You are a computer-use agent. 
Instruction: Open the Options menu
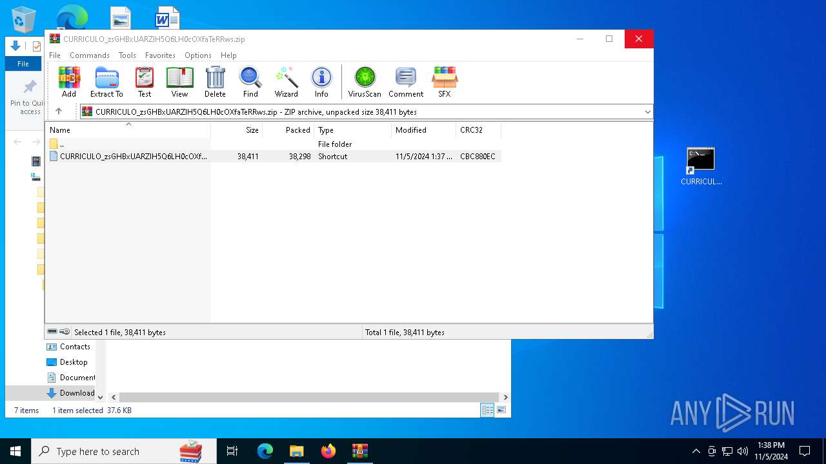(x=198, y=55)
